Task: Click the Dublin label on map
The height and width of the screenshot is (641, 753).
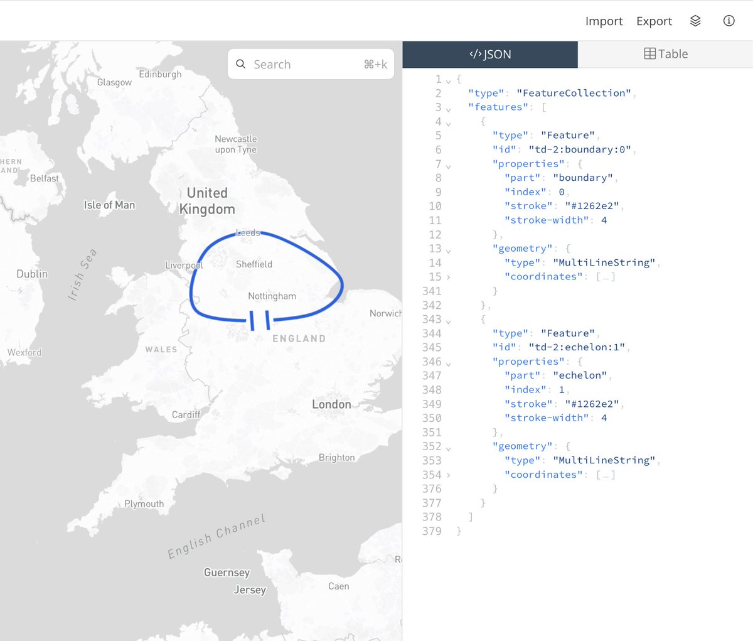Action: click(32, 274)
